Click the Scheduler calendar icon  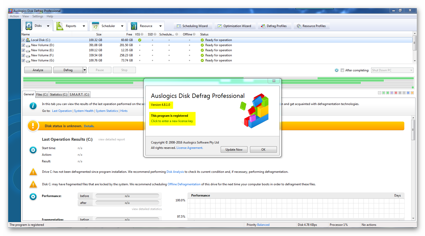(96, 26)
